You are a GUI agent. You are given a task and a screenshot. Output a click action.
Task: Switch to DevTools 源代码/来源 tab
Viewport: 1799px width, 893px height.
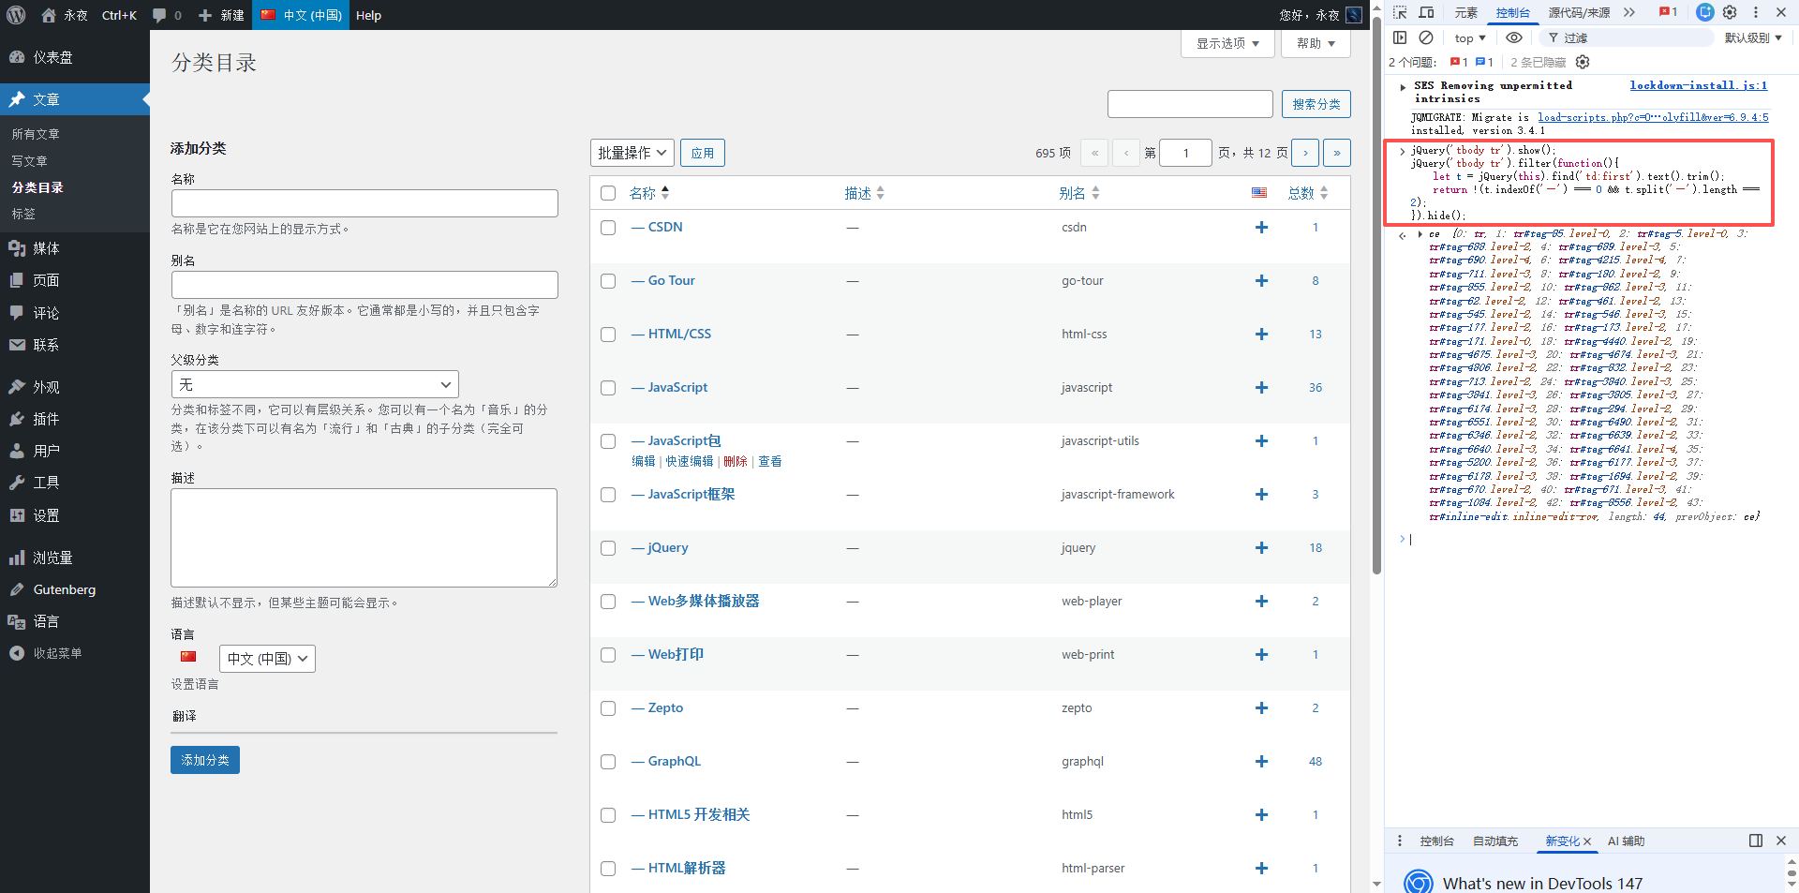(1579, 12)
